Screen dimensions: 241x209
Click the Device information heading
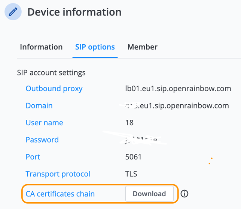(x=74, y=12)
